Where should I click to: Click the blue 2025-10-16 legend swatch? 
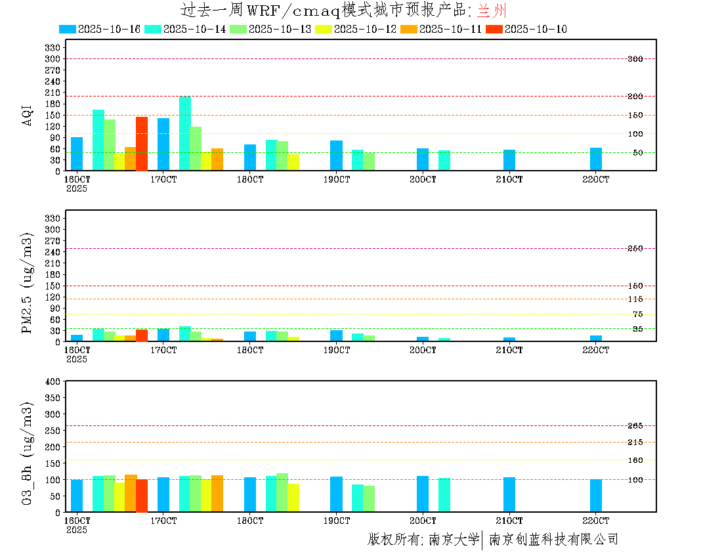67,29
